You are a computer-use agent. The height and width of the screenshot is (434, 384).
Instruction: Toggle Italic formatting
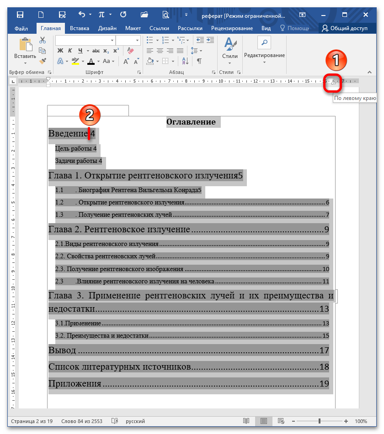click(70, 50)
